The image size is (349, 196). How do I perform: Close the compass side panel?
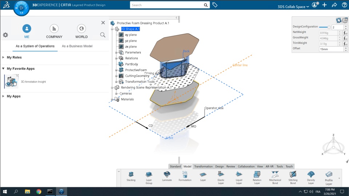[x=103, y=23]
